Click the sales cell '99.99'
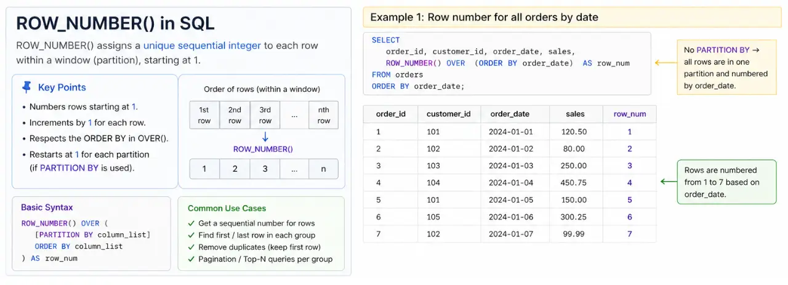Screen dimensions: 788x285 coord(574,234)
